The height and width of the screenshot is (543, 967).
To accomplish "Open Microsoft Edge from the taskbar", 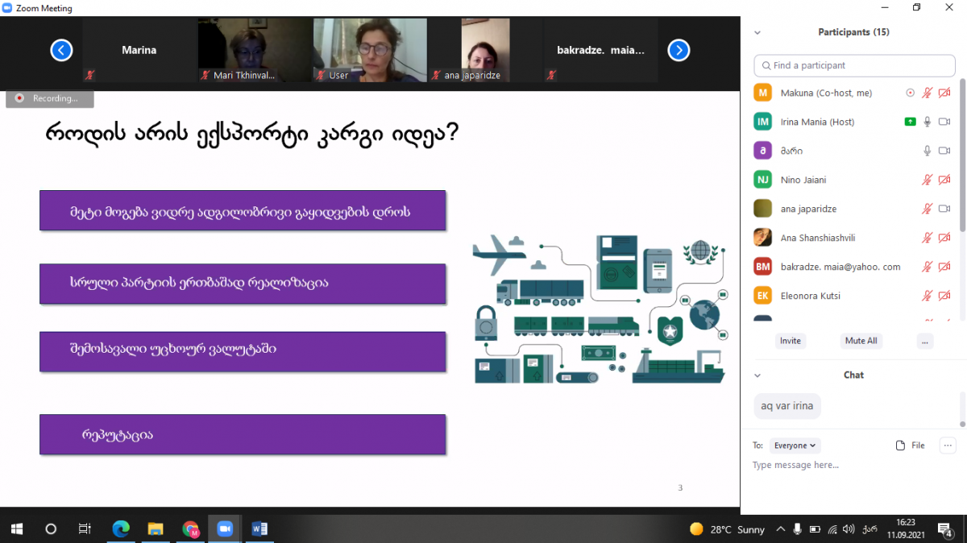I will [x=121, y=528].
